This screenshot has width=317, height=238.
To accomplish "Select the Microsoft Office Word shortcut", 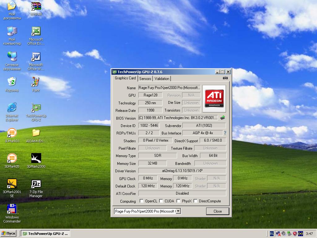I will pyautogui.click(x=36, y=61).
